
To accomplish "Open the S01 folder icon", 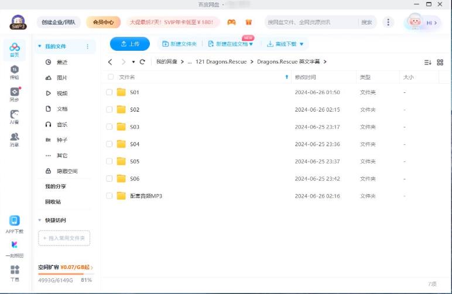I will coord(121,92).
